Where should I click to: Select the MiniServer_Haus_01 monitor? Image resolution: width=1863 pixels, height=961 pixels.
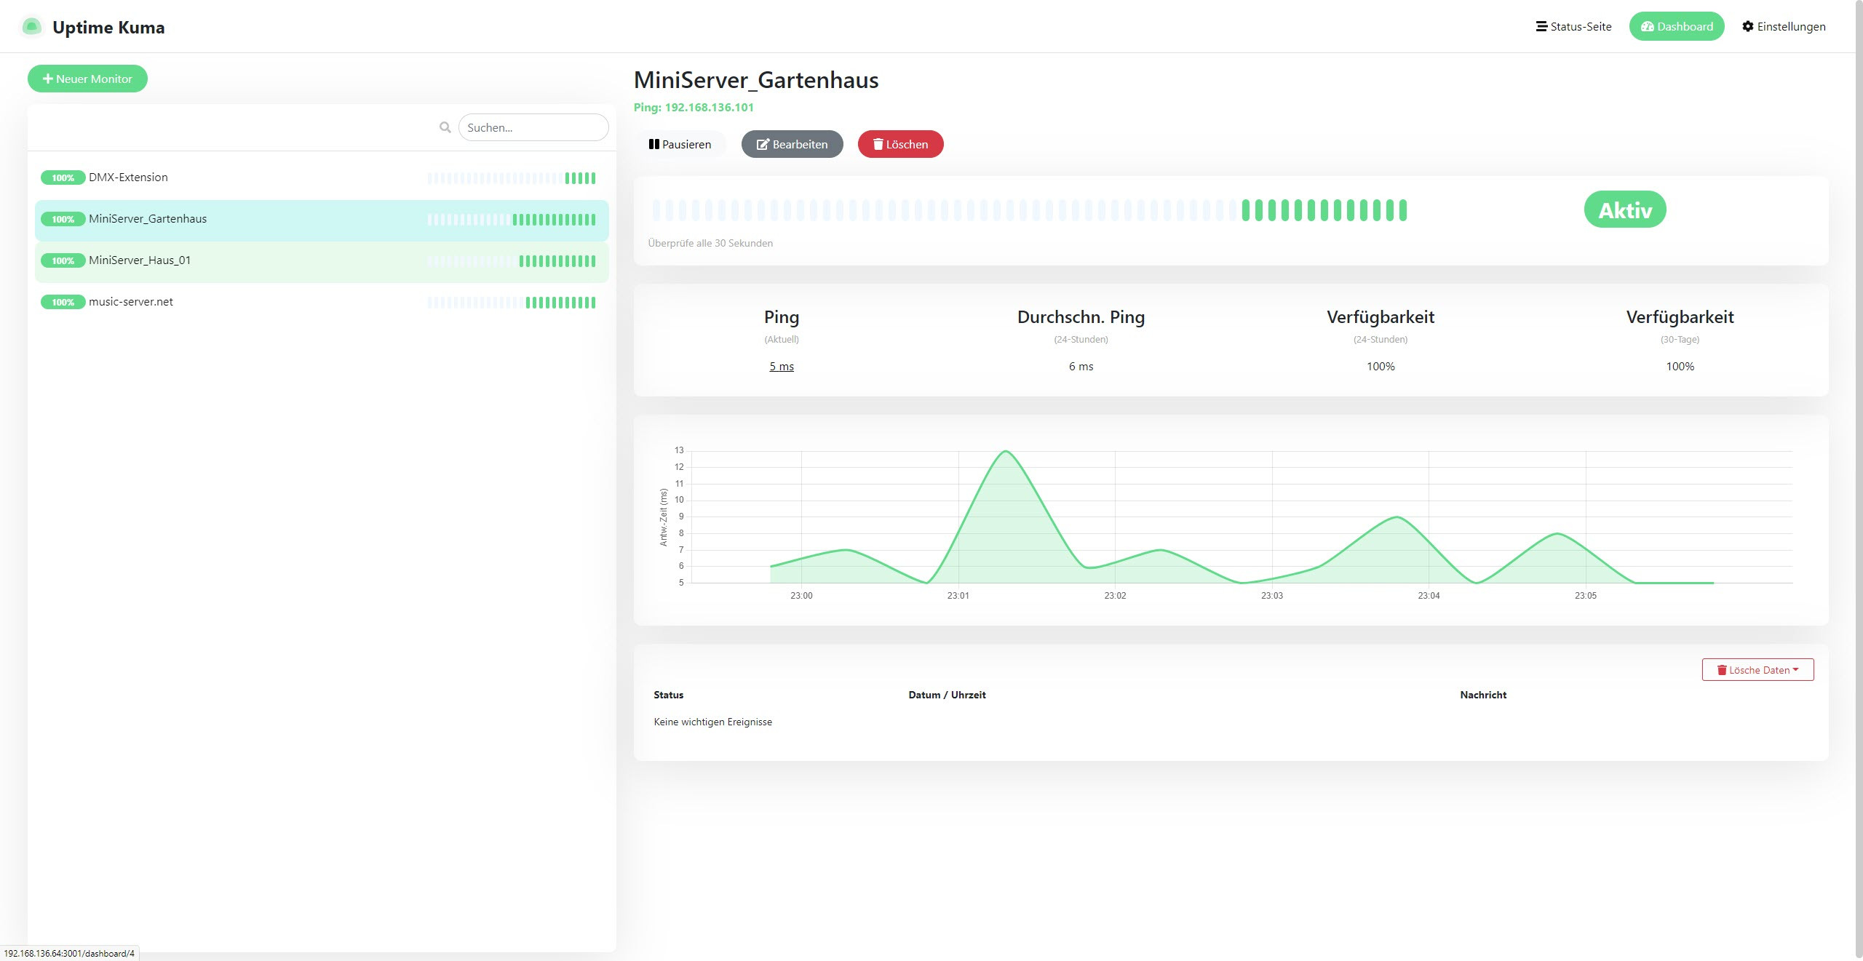pyautogui.click(x=140, y=260)
